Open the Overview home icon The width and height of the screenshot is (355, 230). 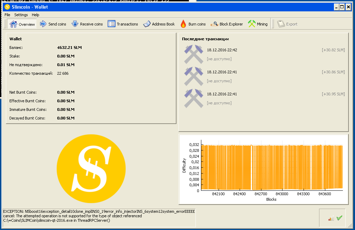[x=13, y=24]
